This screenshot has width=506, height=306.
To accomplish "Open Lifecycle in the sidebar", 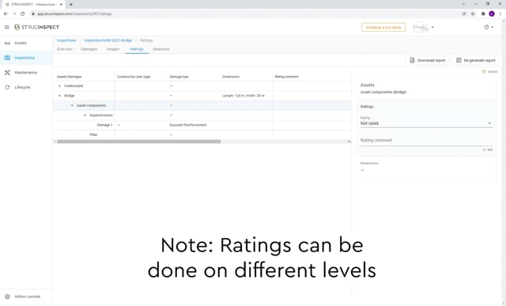I will tap(22, 88).
